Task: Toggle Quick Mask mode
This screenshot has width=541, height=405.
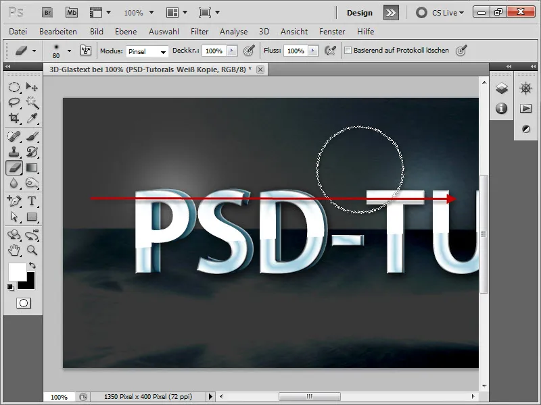Action: tap(24, 303)
